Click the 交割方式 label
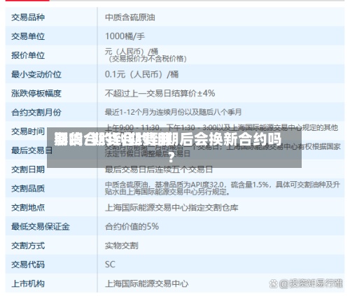Viewport: 350px width, 296px height. (x=28, y=246)
